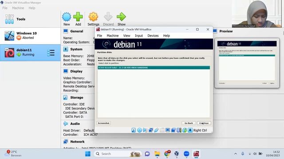
Task: Open Help menu in VirtualBox Manager
Action: (32, 8)
